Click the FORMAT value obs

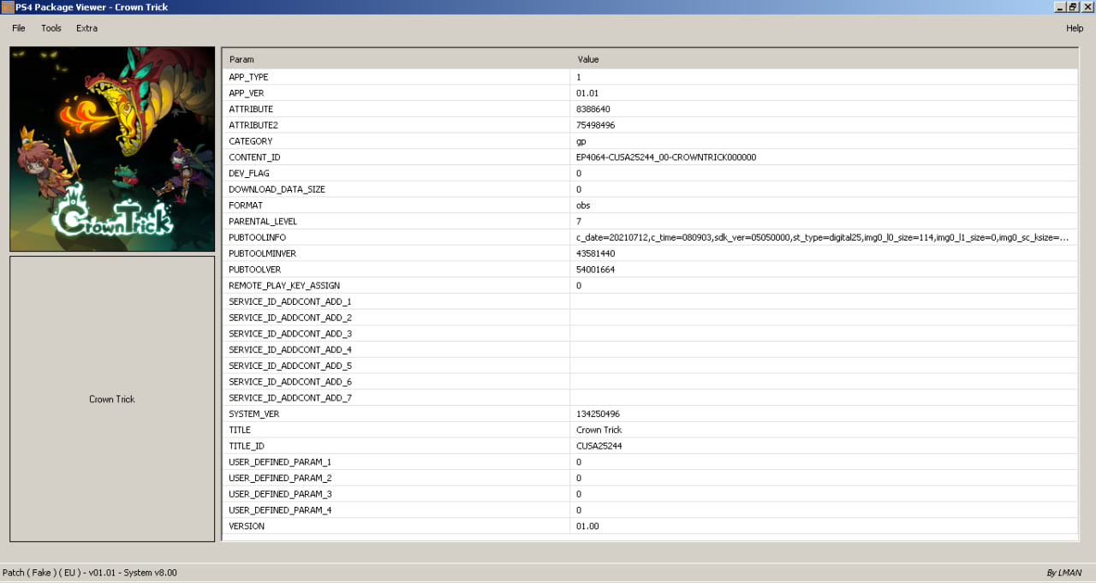583,205
